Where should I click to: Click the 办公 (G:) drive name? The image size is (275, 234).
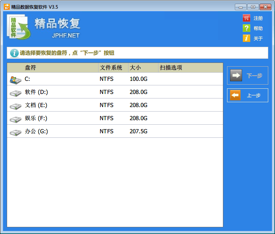pyautogui.click(x=36, y=131)
